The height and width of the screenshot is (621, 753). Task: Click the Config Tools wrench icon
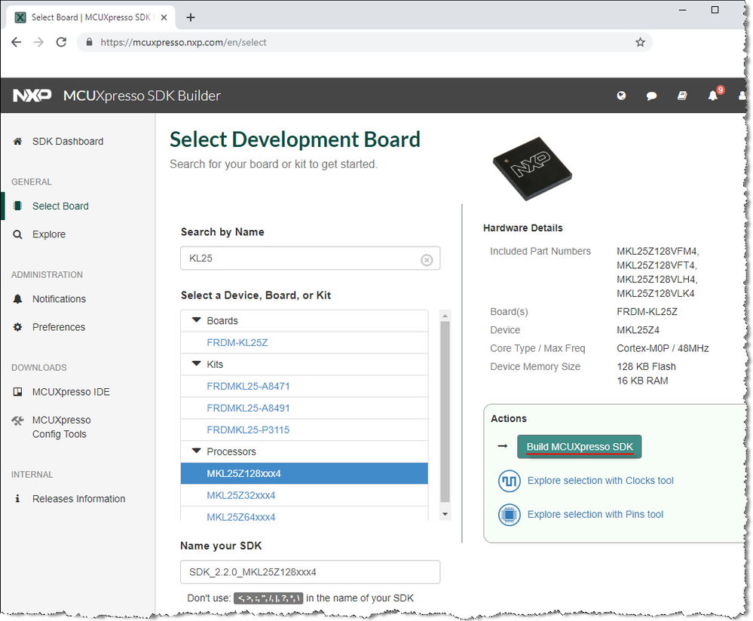[x=18, y=421]
